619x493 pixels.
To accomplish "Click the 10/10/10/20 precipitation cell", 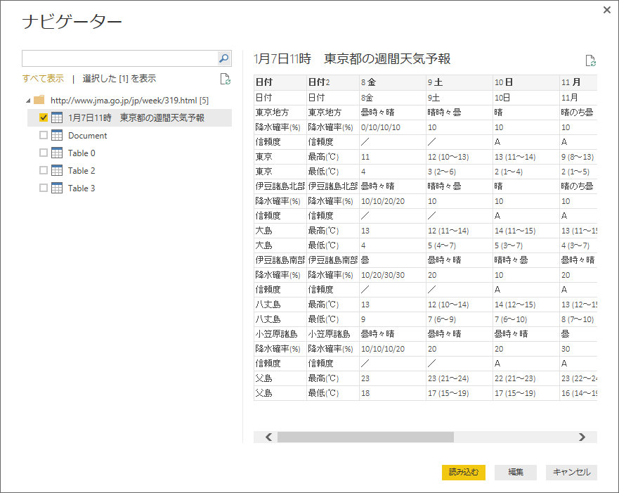I will tap(392, 349).
